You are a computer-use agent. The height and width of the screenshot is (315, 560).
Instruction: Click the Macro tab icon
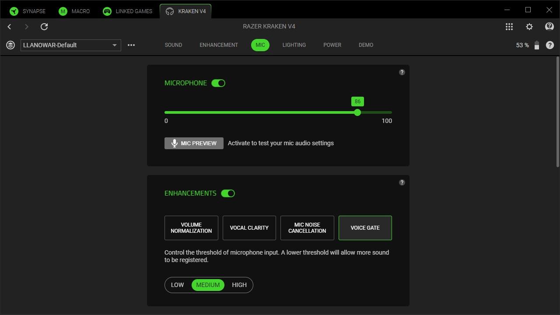(63, 11)
